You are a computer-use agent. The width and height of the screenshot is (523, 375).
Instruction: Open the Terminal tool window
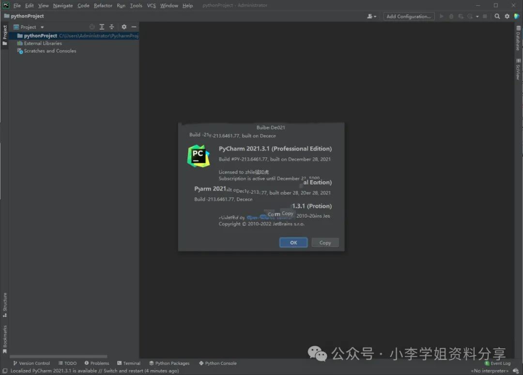(x=129, y=363)
